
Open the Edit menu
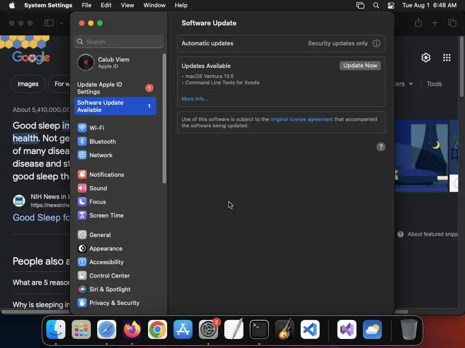click(106, 5)
